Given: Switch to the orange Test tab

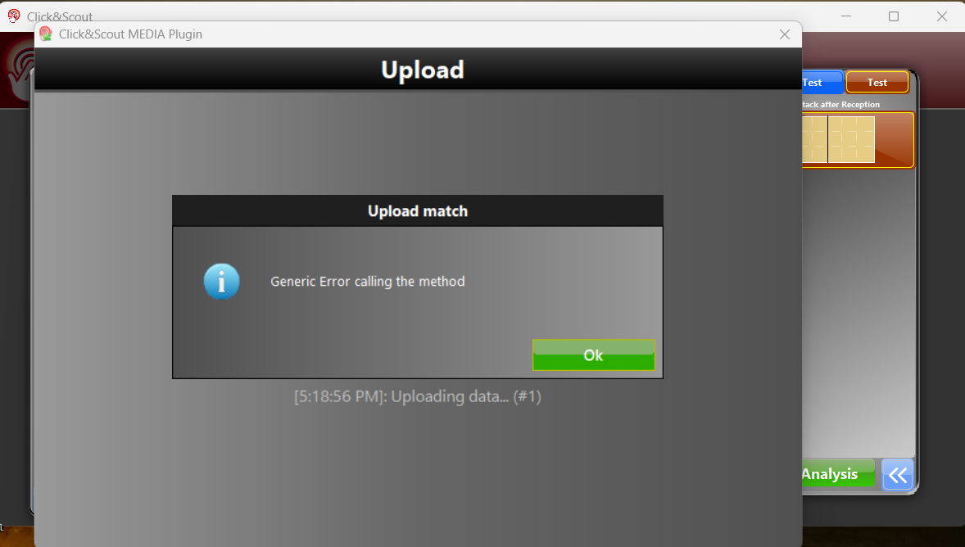Looking at the screenshot, I should tap(877, 83).
